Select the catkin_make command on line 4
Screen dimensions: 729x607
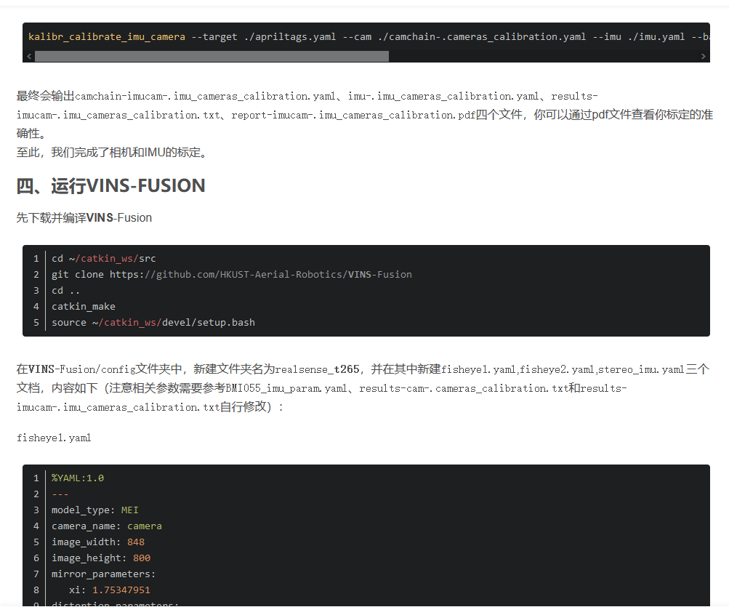click(83, 306)
